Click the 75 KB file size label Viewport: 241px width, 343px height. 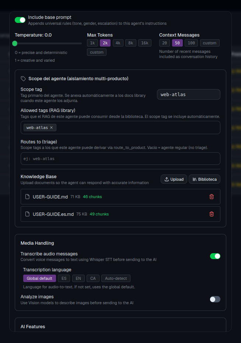[81, 214]
